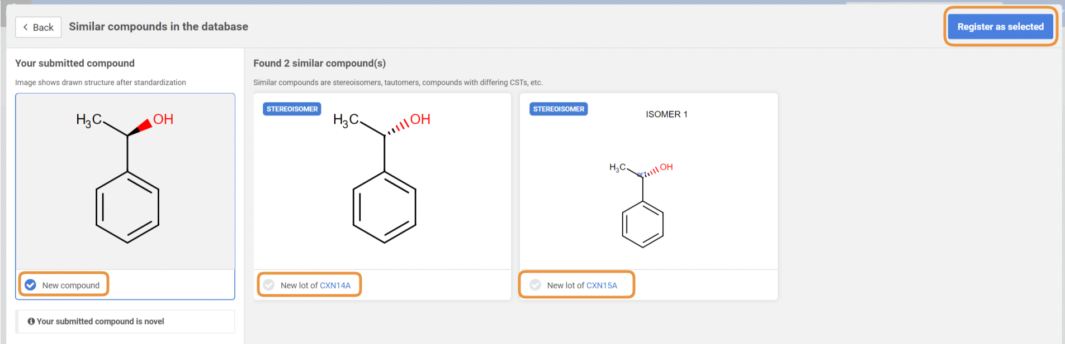Open the CXN15A compound link
1065x344 pixels.
point(602,285)
